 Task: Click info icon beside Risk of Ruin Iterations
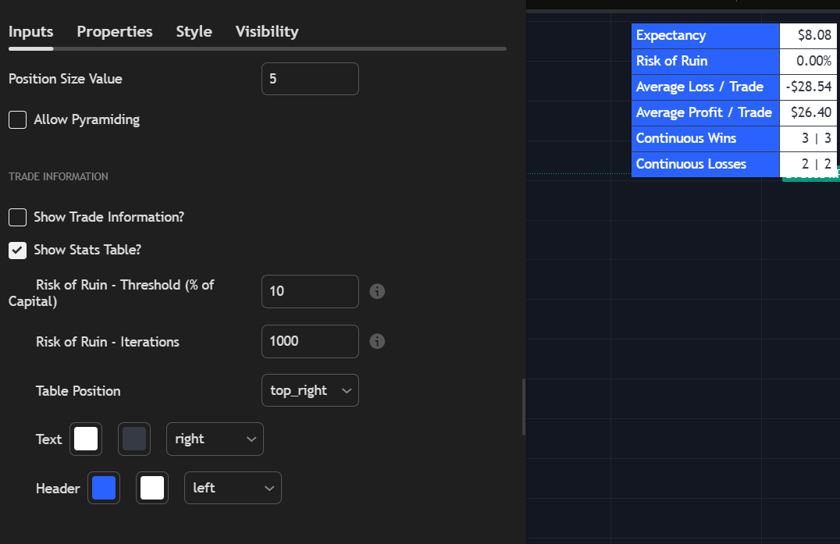click(377, 341)
